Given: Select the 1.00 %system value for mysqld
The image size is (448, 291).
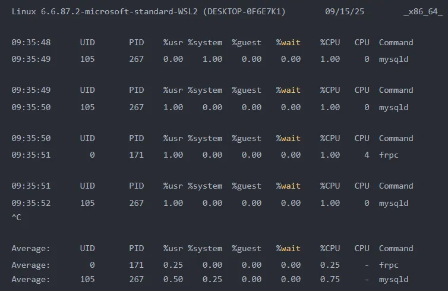Looking at the screenshot, I should pos(212,59).
